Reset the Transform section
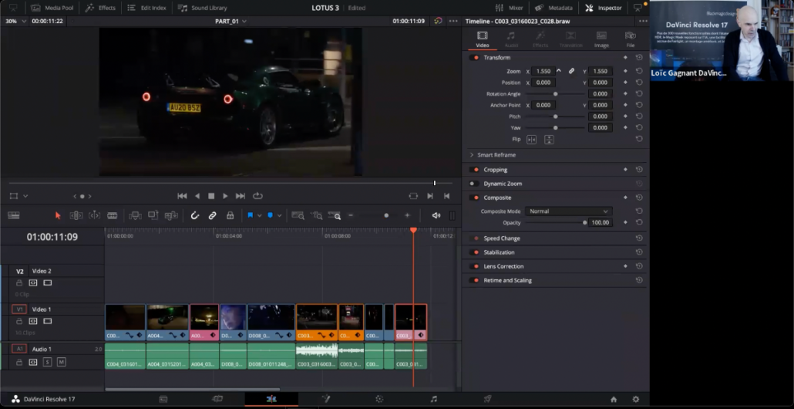 pyautogui.click(x=639, y=57)
